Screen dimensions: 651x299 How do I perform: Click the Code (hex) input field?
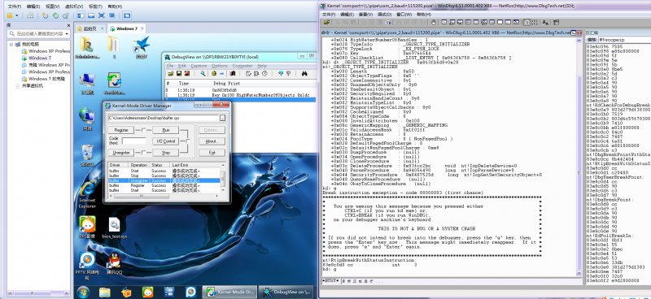point(133,141)
